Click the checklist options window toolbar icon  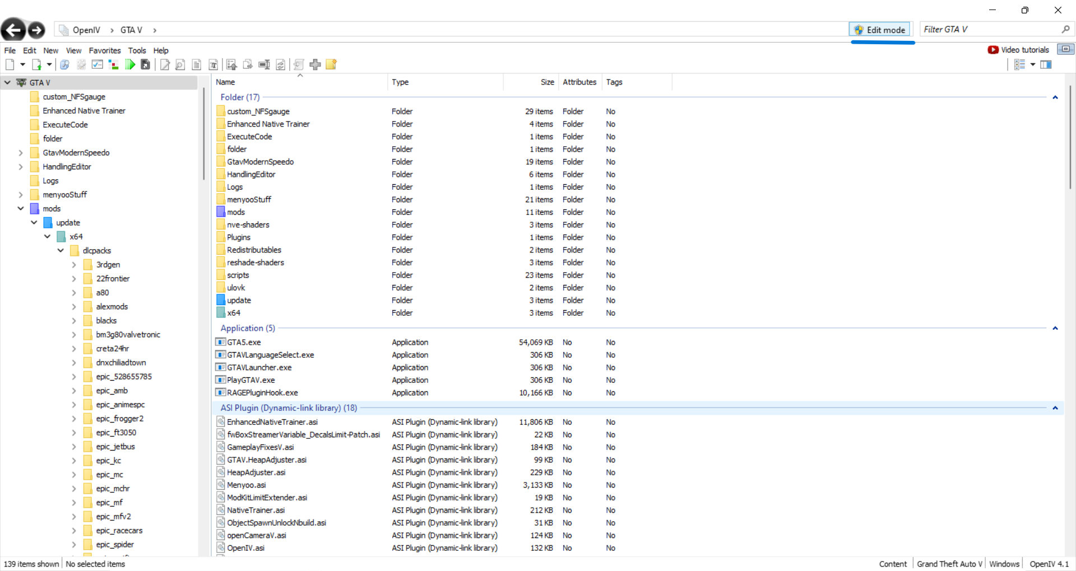(x=97, y=65)
